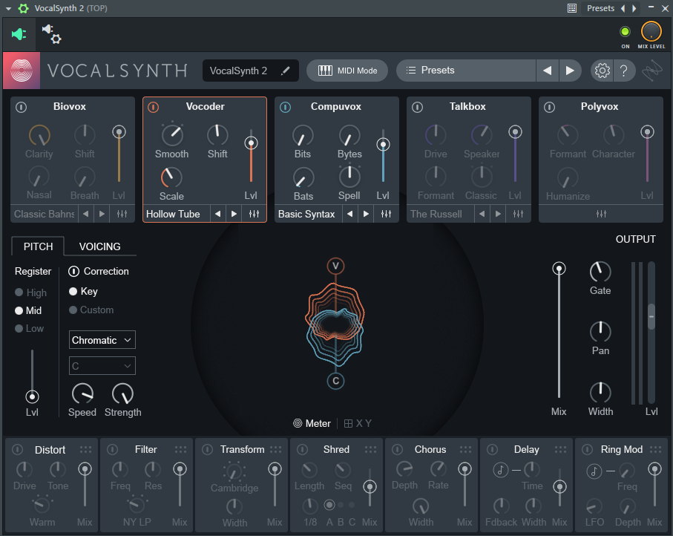Click the pencil icon to rename preset
673x536 pixels.
(286, 71)
